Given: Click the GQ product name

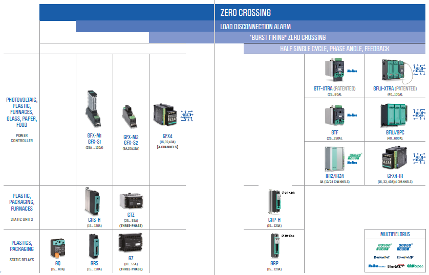Looking at the screenshot, I should [x=58, y=264].
